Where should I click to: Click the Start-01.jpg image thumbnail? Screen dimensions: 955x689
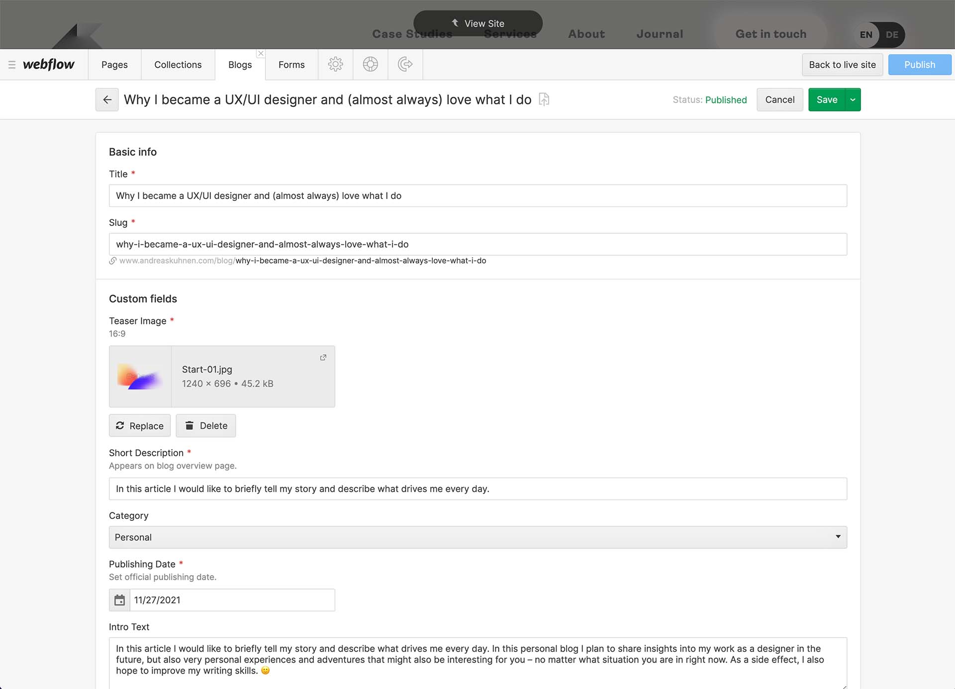[140, 377]
